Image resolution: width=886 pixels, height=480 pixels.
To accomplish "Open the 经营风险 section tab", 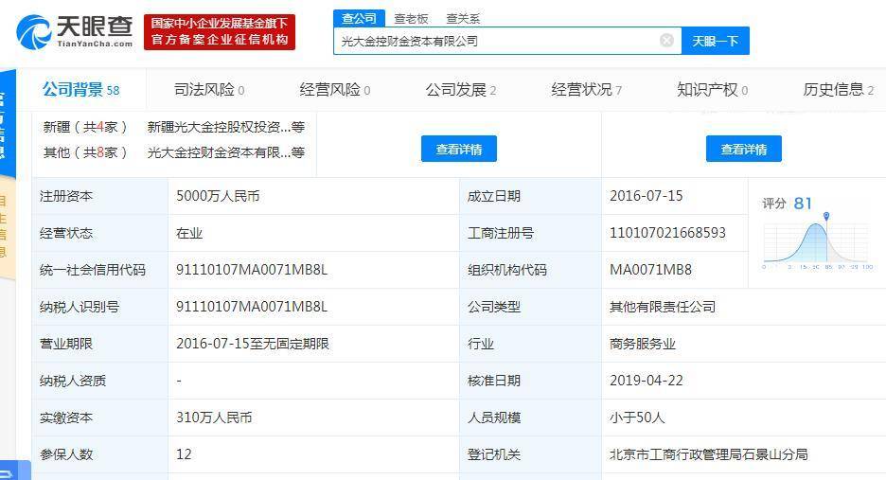I will click(x=335, y=89).
